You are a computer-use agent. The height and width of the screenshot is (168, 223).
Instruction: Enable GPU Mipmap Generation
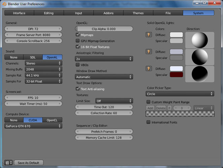(x=78, y=41)
